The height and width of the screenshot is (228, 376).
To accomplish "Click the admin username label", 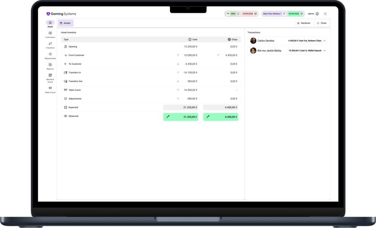I will click(x=311, y=14).
